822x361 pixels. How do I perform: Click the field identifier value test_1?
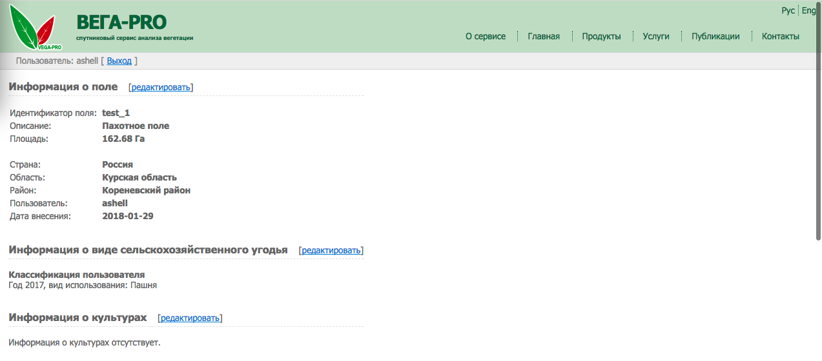click(116, 113)
